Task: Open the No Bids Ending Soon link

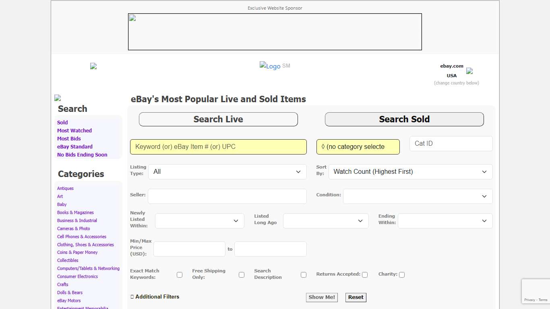Action: (x=82, y=154)
